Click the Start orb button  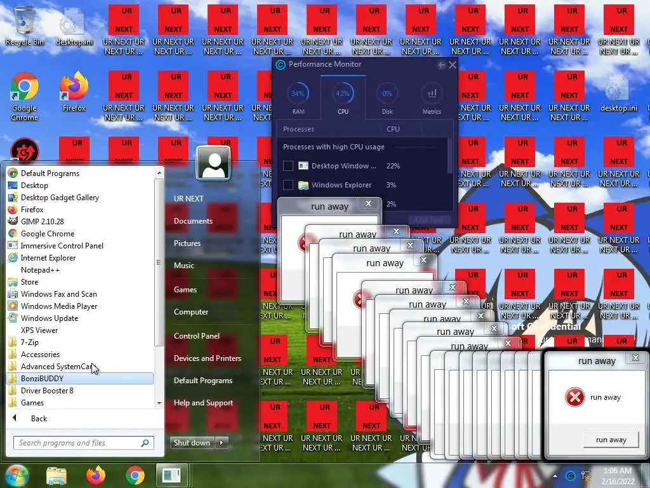pos(17,475)
